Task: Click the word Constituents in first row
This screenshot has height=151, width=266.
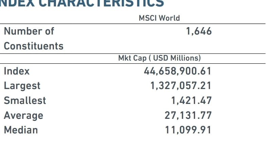Action: (x=34, y=46)
